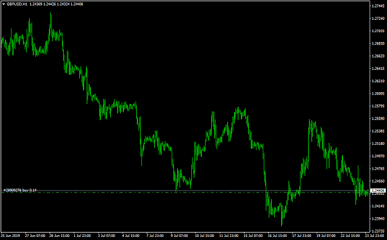Click the 7 Jul 23:00 time label
Viewport: 387px width, 240px height.
coord(155,236)
